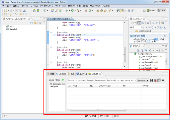Image resolution: width=170 pixels, height=120 pixels.
Task: Select the Java perspective button
Action: click(x=161, y=11)
